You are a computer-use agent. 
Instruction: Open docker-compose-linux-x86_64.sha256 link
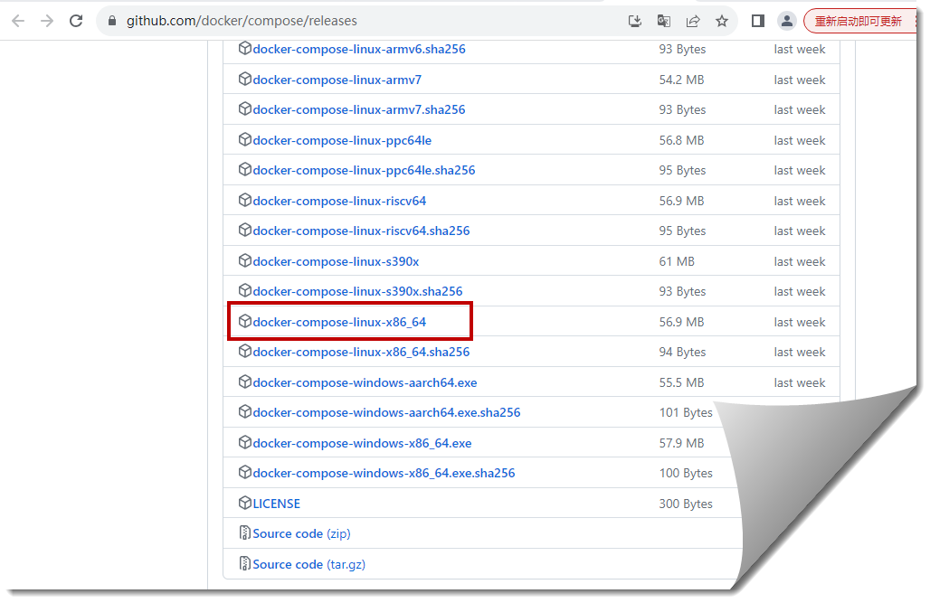pos(361,352)
